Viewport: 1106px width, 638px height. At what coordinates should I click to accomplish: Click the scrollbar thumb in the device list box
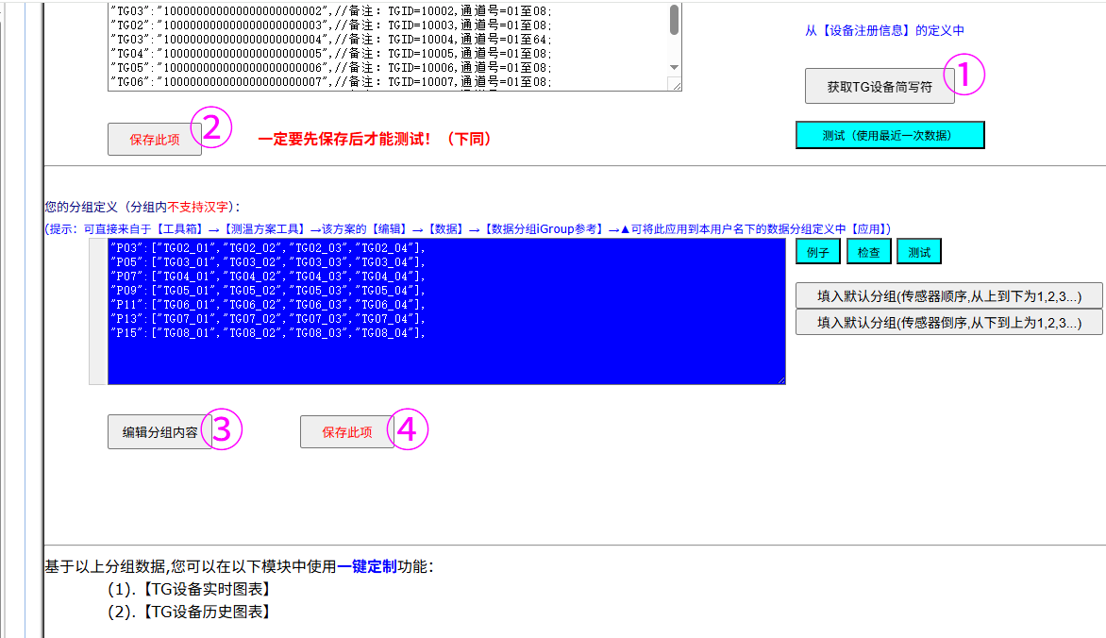tap(674, 21)
